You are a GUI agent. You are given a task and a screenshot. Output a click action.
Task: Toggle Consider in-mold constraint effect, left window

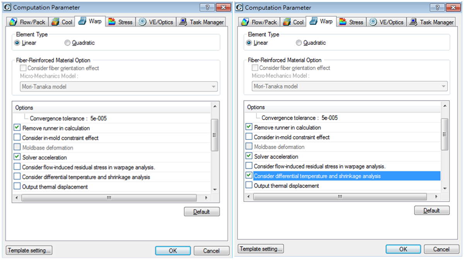coord(17,137)
